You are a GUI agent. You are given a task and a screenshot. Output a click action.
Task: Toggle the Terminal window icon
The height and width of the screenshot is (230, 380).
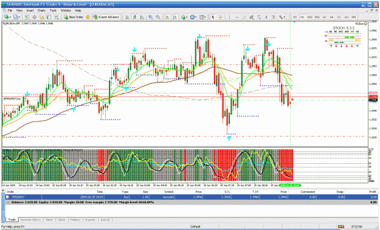point(49,17)
